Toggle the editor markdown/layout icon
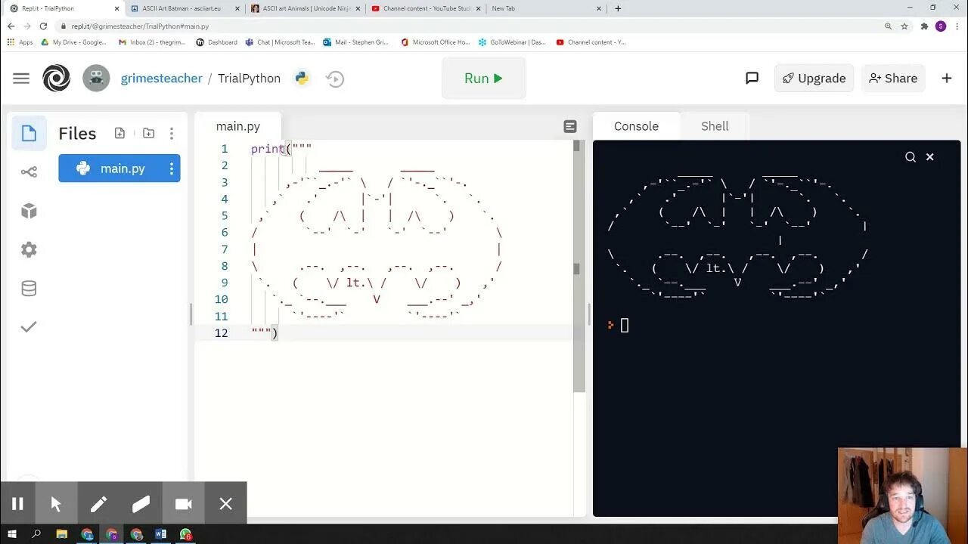 [570, 126]
